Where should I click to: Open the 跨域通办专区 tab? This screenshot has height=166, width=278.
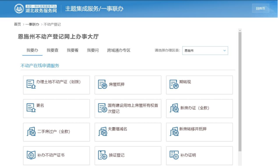[119, 50]
